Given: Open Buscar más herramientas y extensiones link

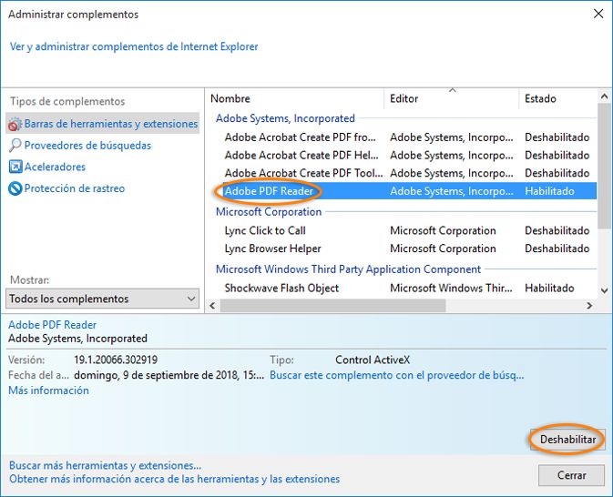Looking at the screenshot, I should point(105,465).
